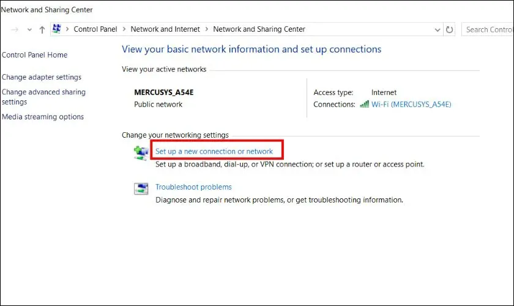Open the Wi-Fi (MERCUSYS_A54E) connection link

click(411, 105)
